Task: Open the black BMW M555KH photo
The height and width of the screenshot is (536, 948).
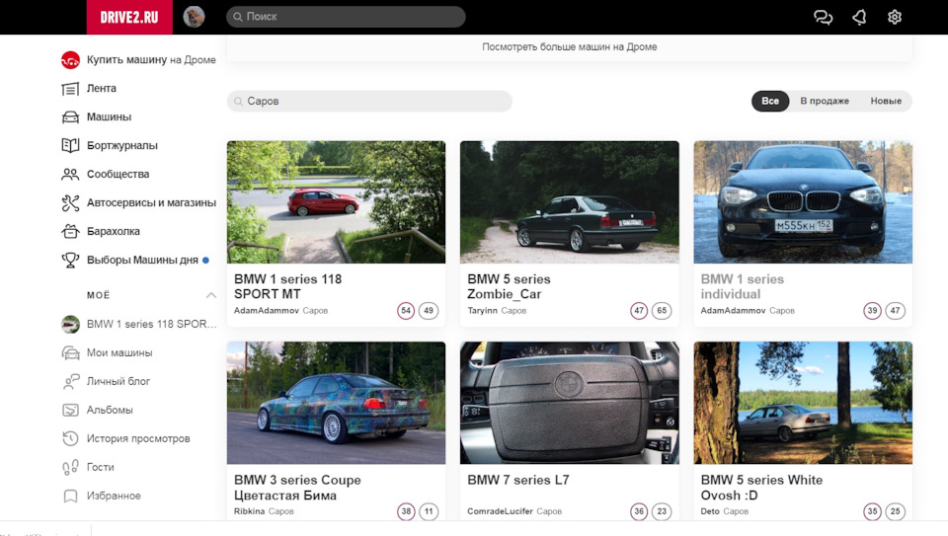Action: point(803,202)
